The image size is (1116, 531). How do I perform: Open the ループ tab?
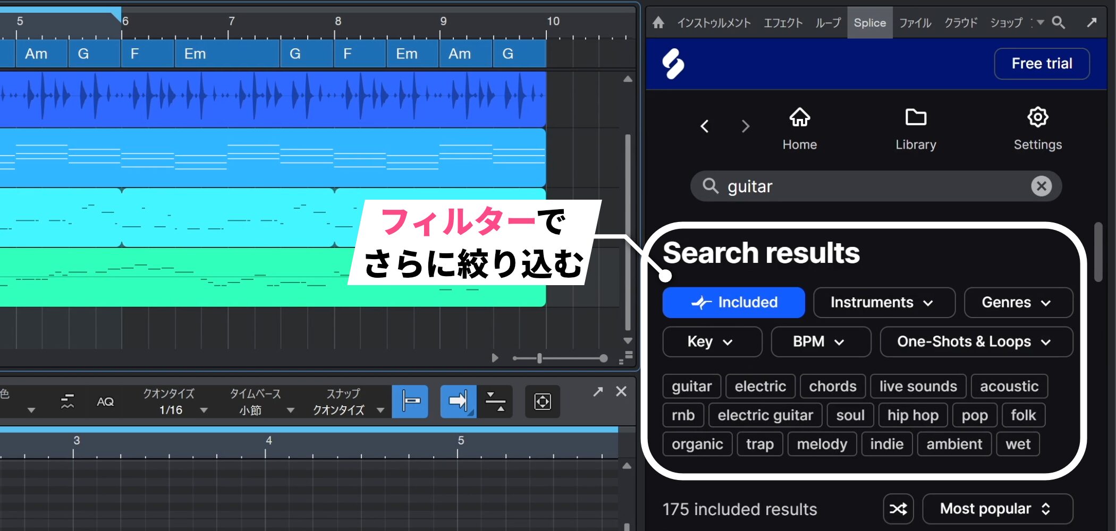[828, 23]
